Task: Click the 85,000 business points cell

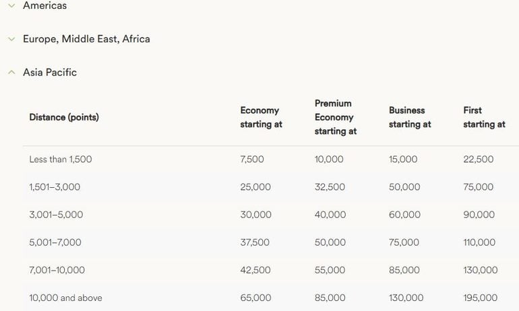Action: click(404, 270)
